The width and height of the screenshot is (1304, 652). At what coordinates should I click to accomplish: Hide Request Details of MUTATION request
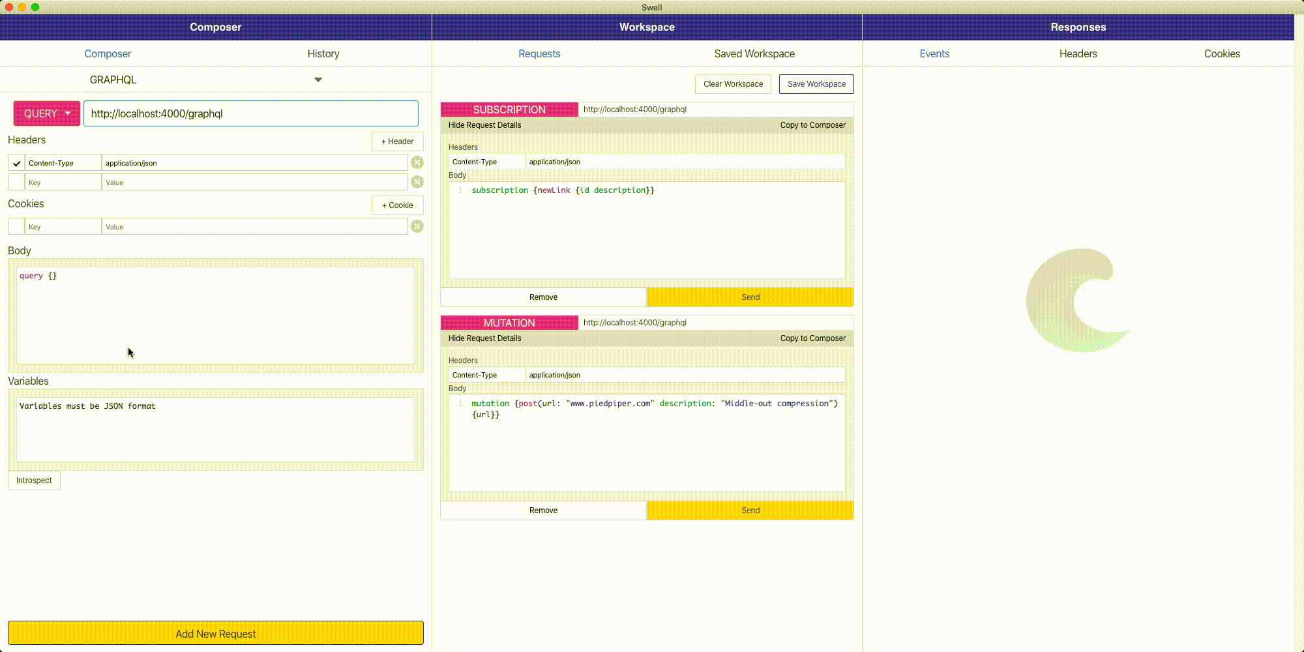click(x=484, y=338)
